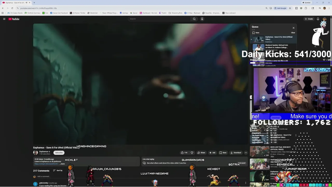Open options for the @idk-km4hp comment
This screenshot has width=332, height=187.
point(246,183)
